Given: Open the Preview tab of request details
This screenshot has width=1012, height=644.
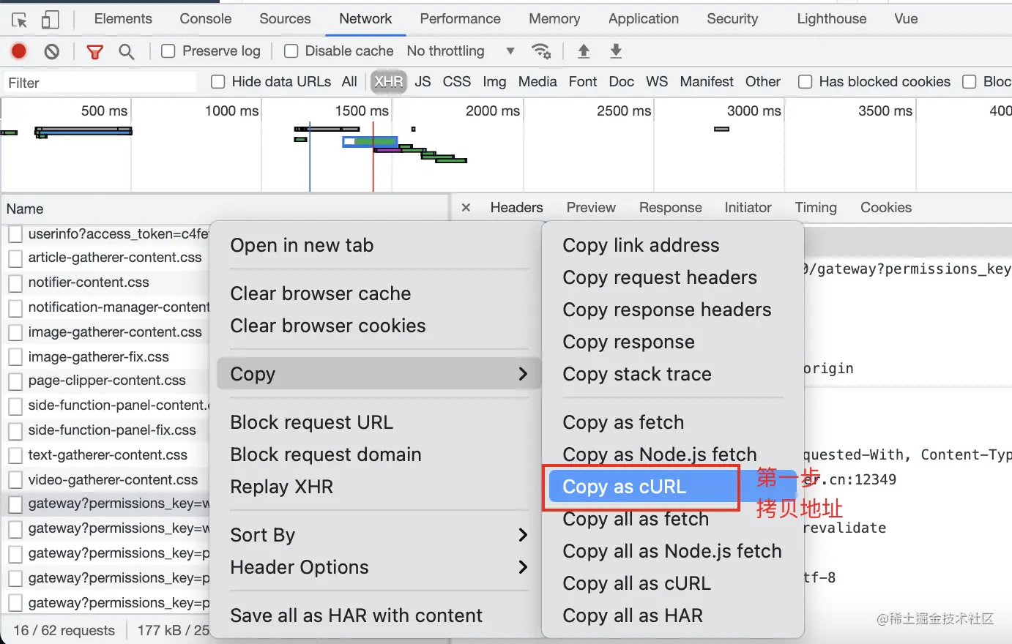Looking at the screenshot, I should (591, 208).
